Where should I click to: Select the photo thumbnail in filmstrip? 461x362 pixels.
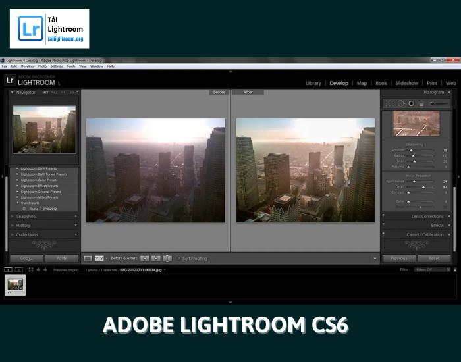click(x=16, y=284)
